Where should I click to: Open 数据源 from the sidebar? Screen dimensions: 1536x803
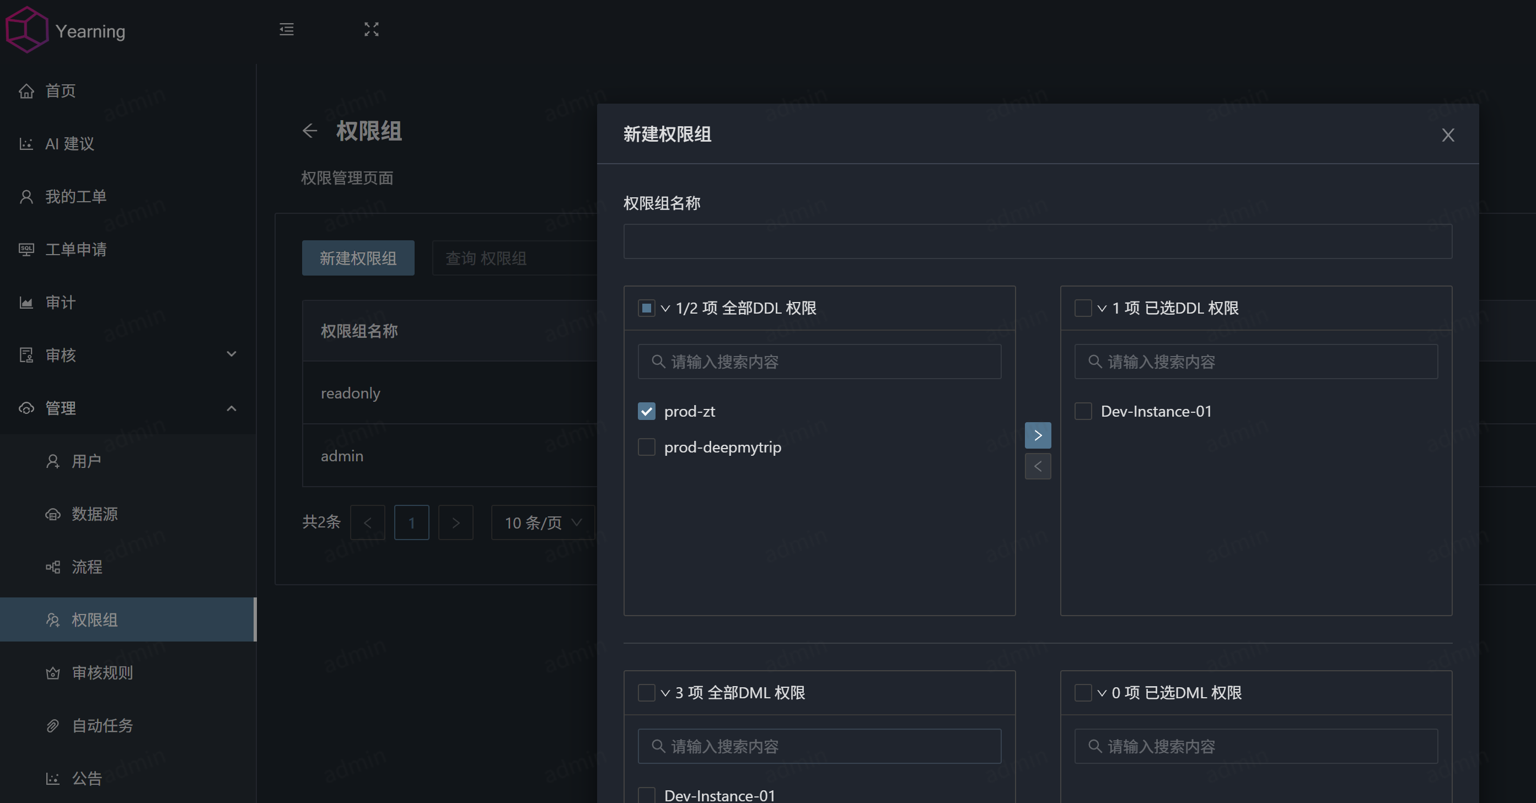94,514
